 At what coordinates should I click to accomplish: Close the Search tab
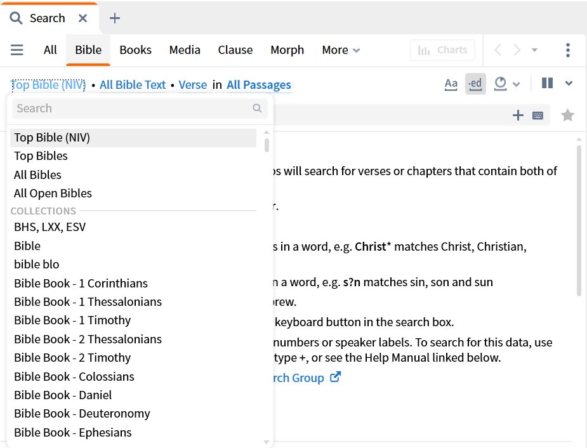82,18
